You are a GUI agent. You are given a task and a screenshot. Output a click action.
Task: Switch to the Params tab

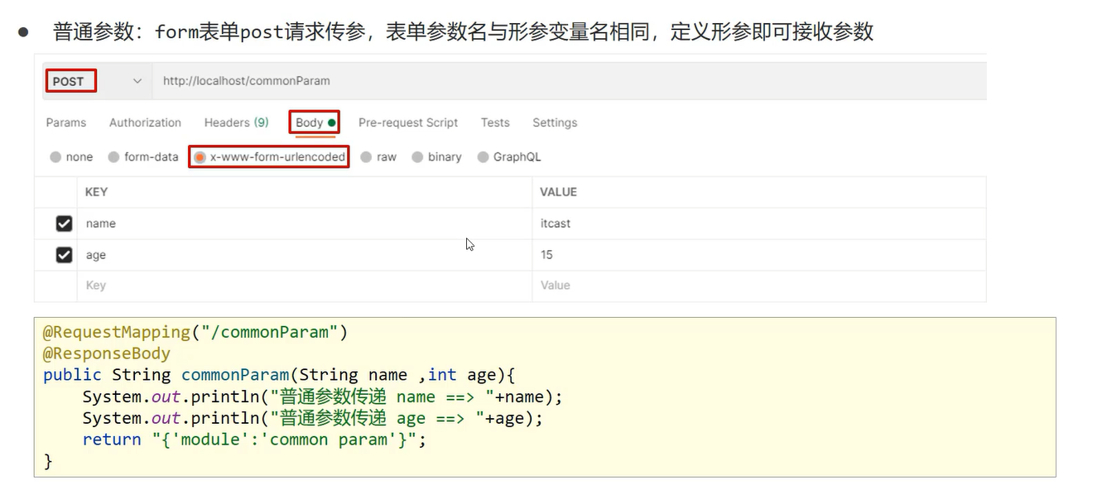point(66,123)
